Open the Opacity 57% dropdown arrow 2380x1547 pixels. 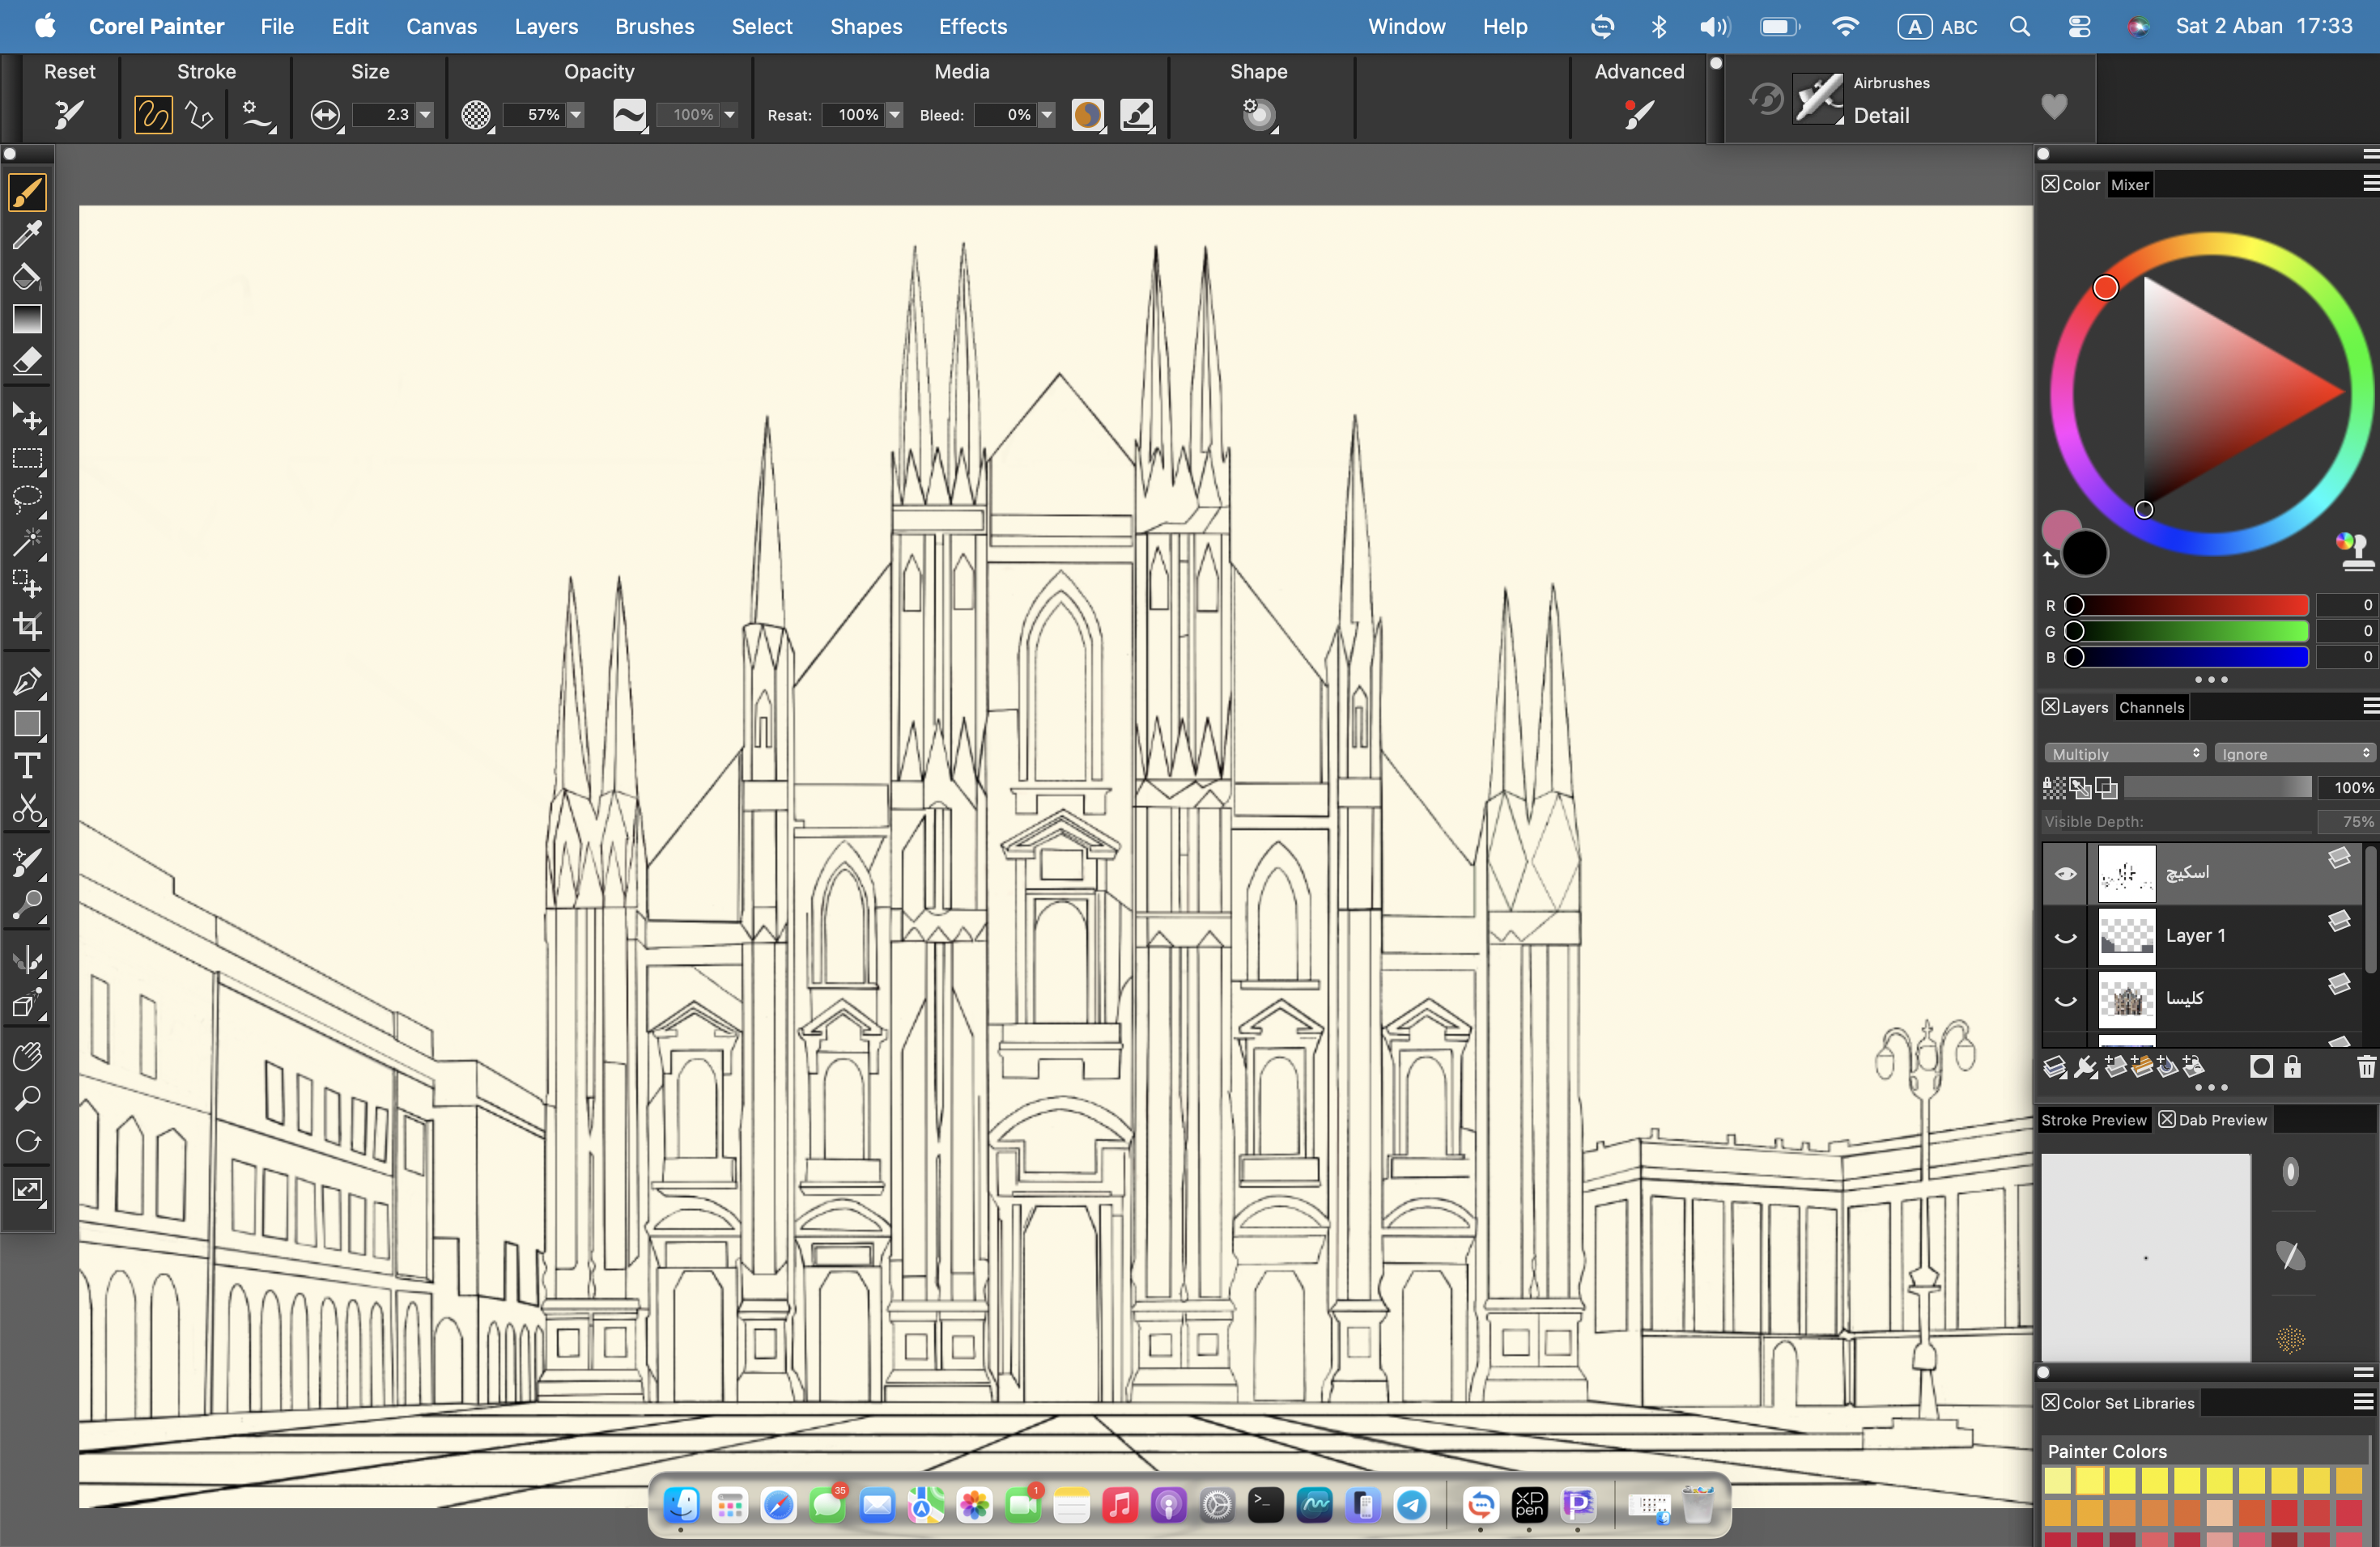(x=576, y=115)
